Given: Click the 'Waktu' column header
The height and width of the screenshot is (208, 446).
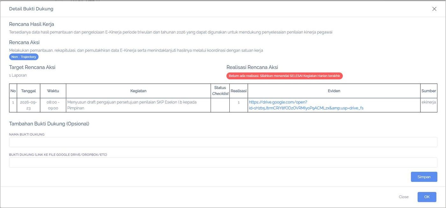Looking at the screenshot, I should coord(53,91).
